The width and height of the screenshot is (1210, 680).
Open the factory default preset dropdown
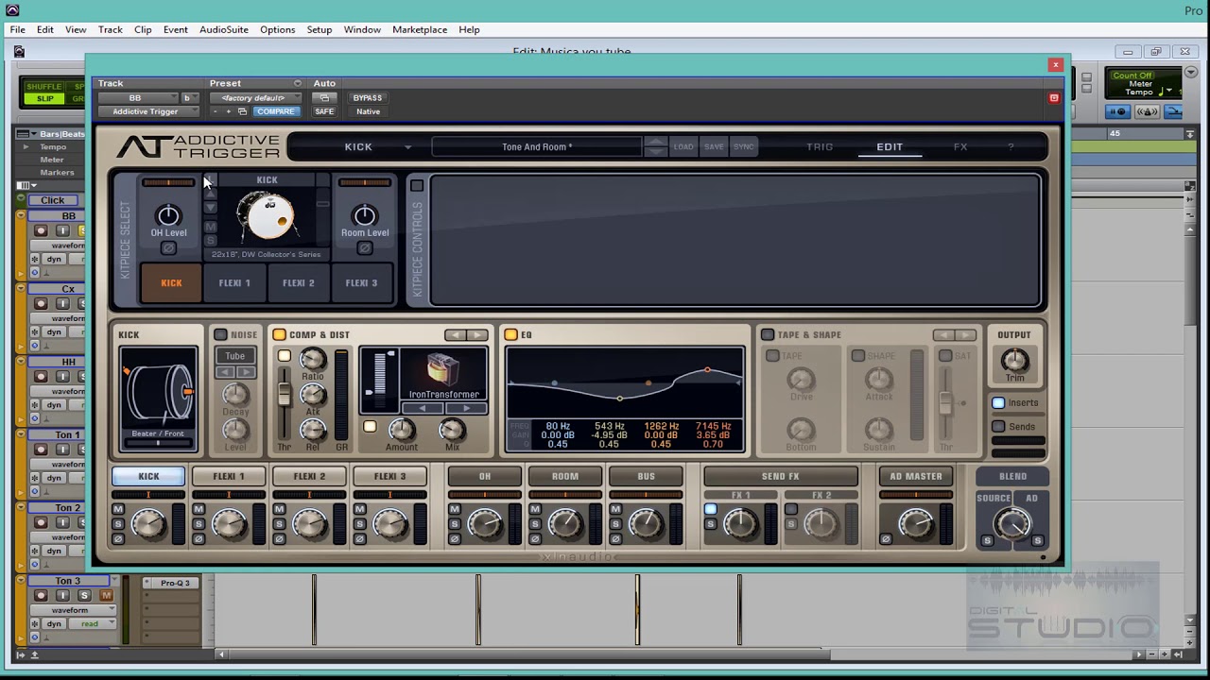(x=255, y=98)
